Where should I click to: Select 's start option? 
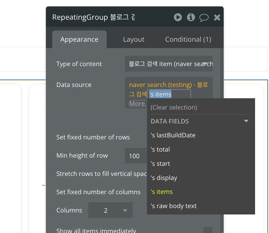point(160,163)
